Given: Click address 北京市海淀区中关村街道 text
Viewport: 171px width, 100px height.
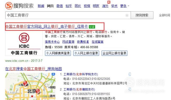Looking at the screenshot, I should click(100, 83).
